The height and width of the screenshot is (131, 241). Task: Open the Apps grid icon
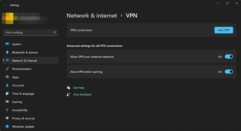point(7,77)
